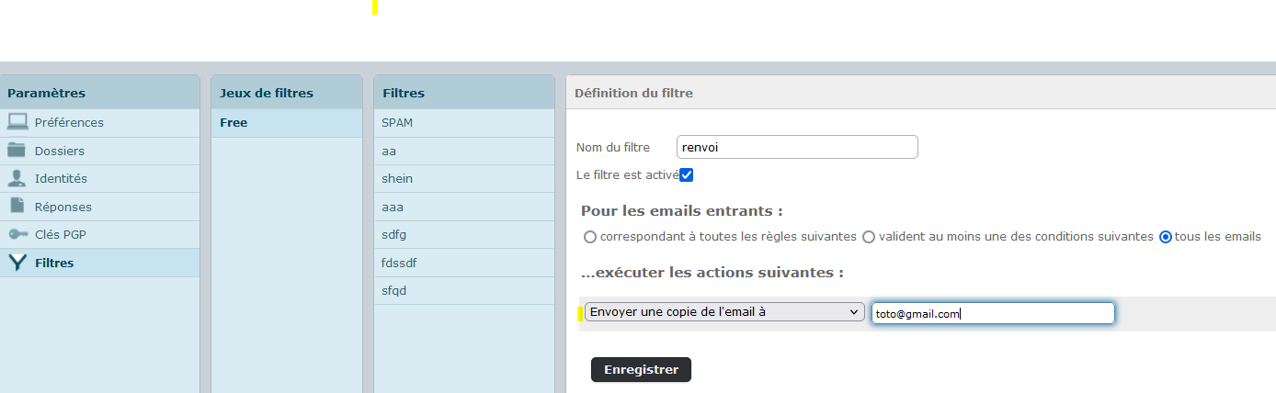Open Clés PGP settings
Viewport: 1276px width, 393px height.
[100, 235]
